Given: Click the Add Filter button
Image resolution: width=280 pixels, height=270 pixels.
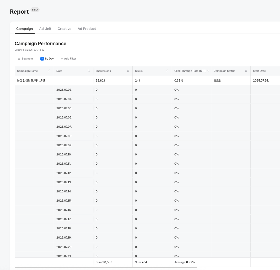Looking at the screenshot, I should pyautogui.click(x=70, y=59).
